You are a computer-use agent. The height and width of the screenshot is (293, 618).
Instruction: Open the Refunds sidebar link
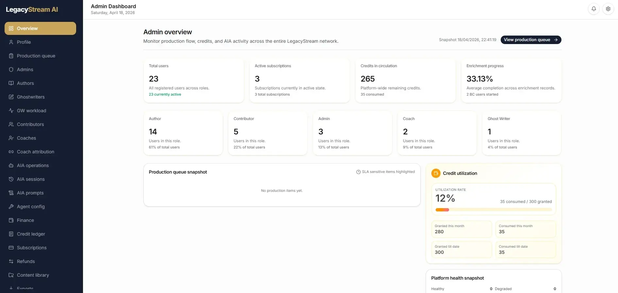(x=40, y=261)
